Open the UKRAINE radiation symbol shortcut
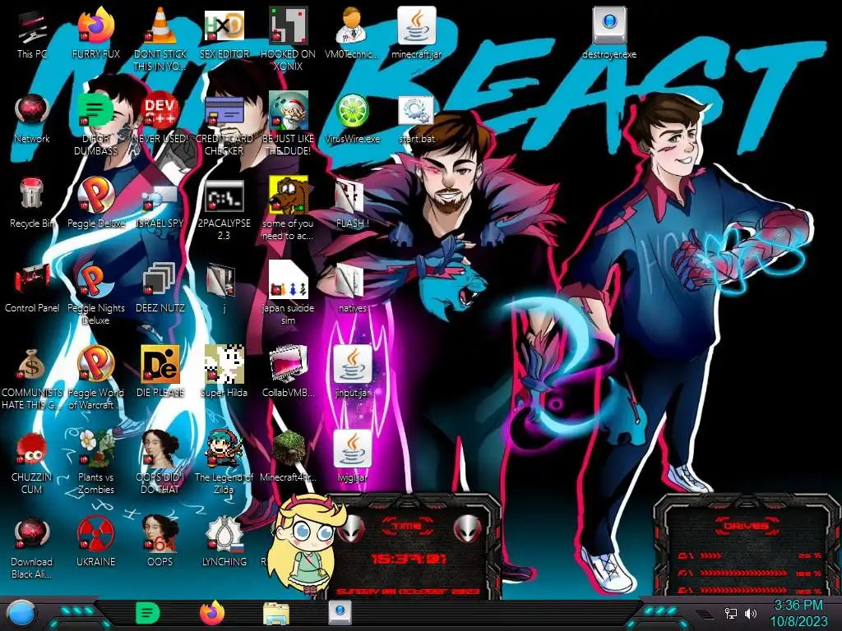The image size is (842, 631). click(95, 541)
